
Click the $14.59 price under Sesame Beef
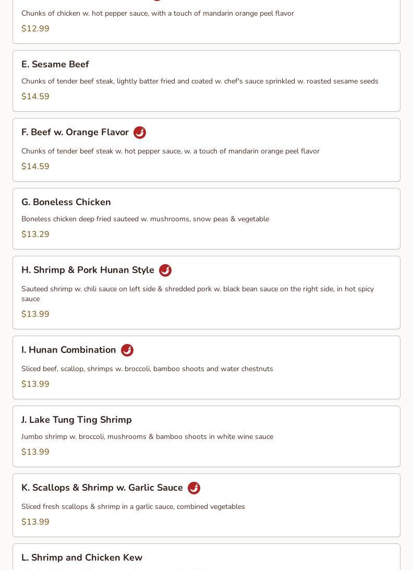pos(35,97)
